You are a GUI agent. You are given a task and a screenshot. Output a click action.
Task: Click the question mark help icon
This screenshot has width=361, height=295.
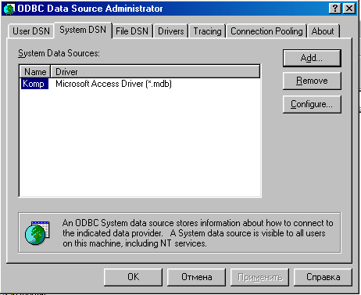[335, 9]
